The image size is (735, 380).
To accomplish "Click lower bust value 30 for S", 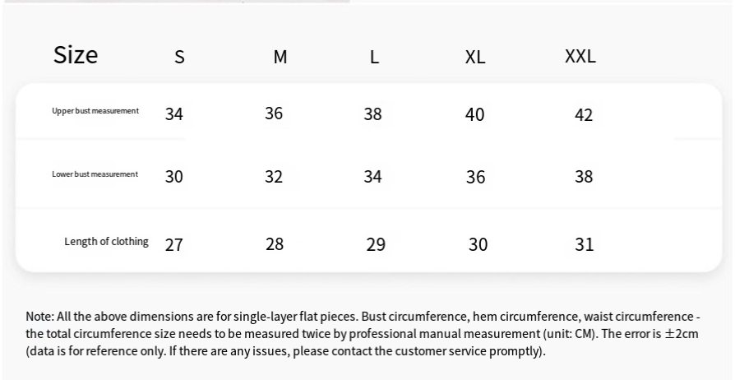I will (x=174, y=176).
